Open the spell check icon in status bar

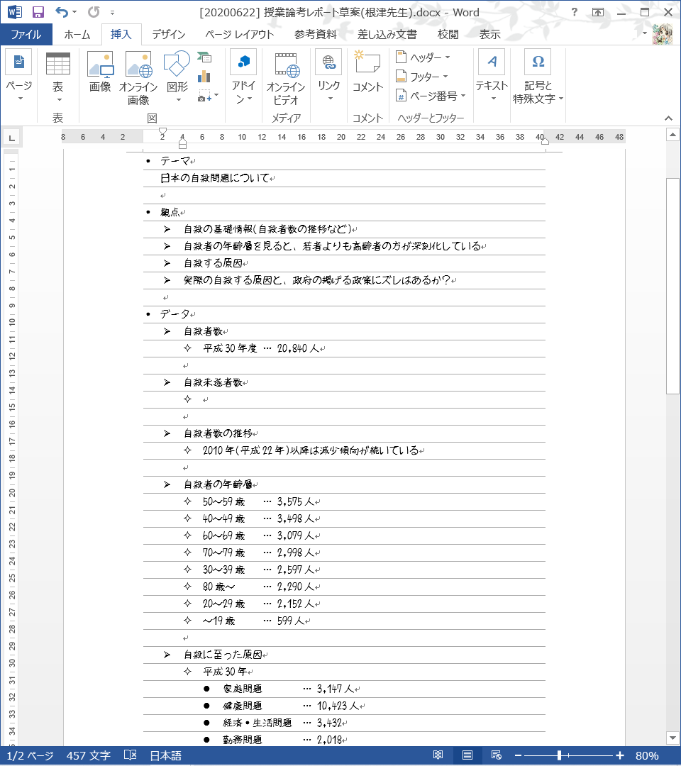[x=130, y=755]
